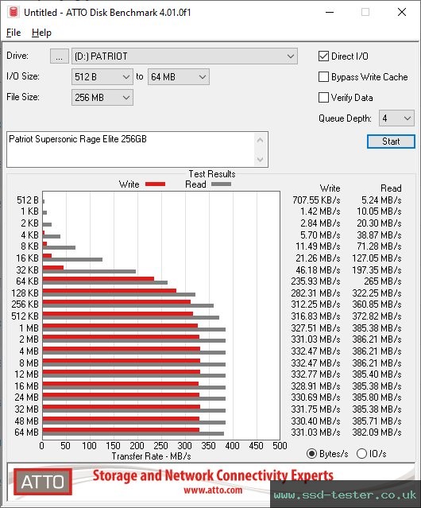Click the Write column header
This screenshot has height=508, width=421.
click(330, 188)
